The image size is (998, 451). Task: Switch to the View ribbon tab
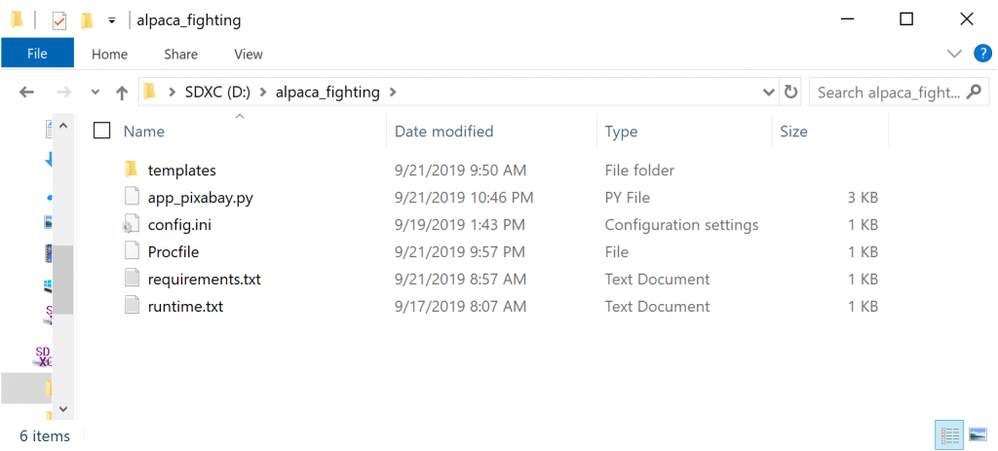pyautogui.click(x=249, y=55)
